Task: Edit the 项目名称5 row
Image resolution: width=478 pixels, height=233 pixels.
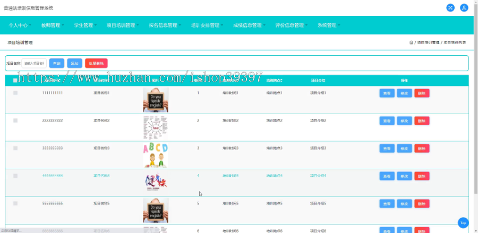Action: pos(404,203)
